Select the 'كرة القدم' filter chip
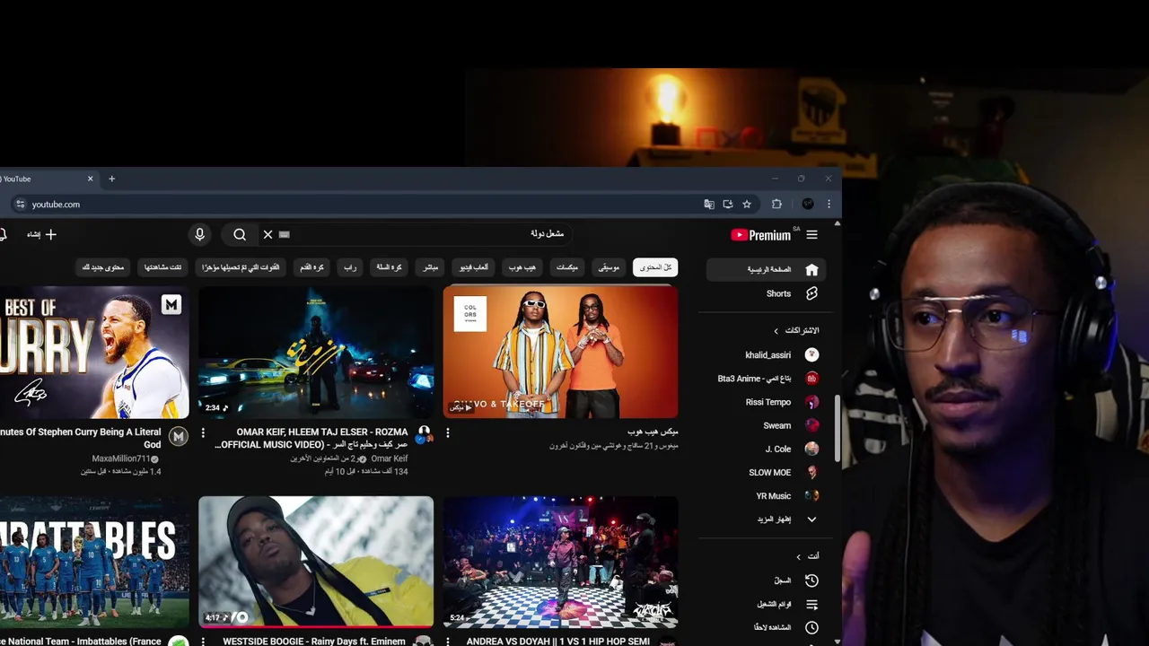Viewport: 1149px width, 646px height. [312, 267]
